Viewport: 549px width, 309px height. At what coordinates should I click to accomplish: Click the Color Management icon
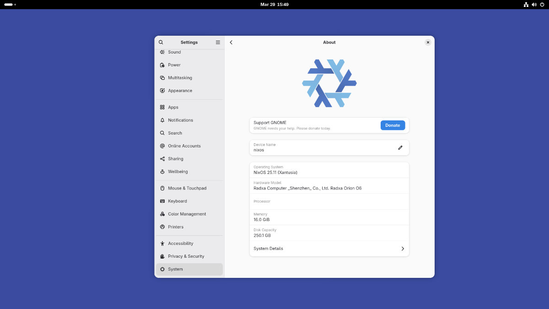coord(162,214)
